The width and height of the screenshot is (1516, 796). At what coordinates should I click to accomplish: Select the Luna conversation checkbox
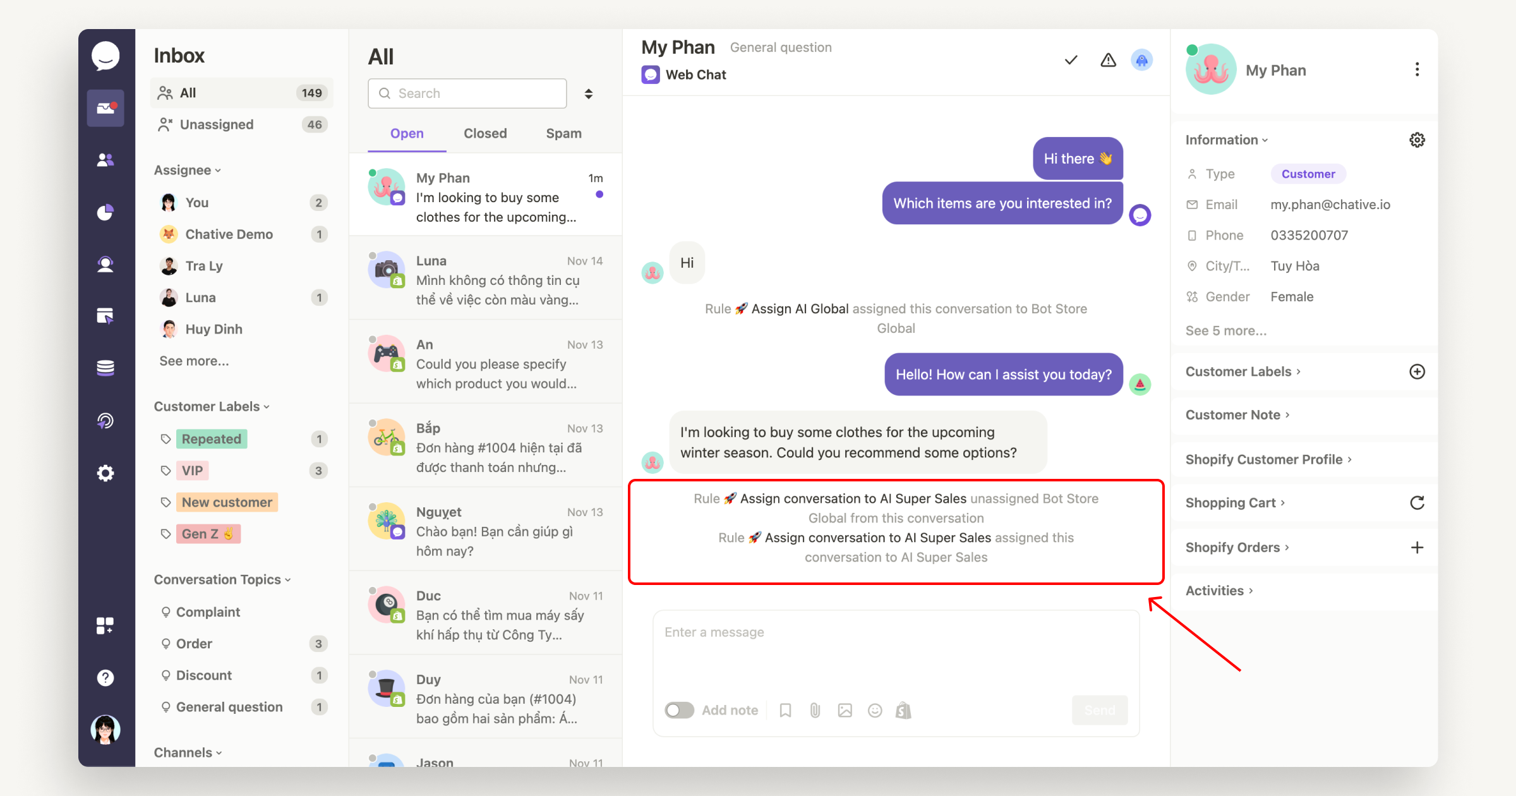[373, 254]
